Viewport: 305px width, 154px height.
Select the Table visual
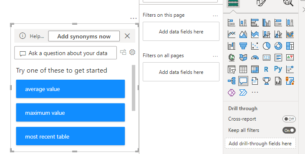pyautogui.click(x=243, y=69)
